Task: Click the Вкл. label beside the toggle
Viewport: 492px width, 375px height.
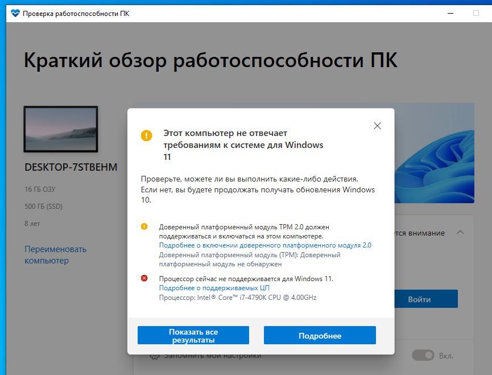Action: pyautogui.click(x=446, y=356)
